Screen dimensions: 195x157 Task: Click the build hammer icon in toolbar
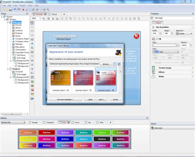tap(48, 10)
